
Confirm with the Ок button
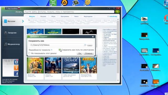click(80, 53)
